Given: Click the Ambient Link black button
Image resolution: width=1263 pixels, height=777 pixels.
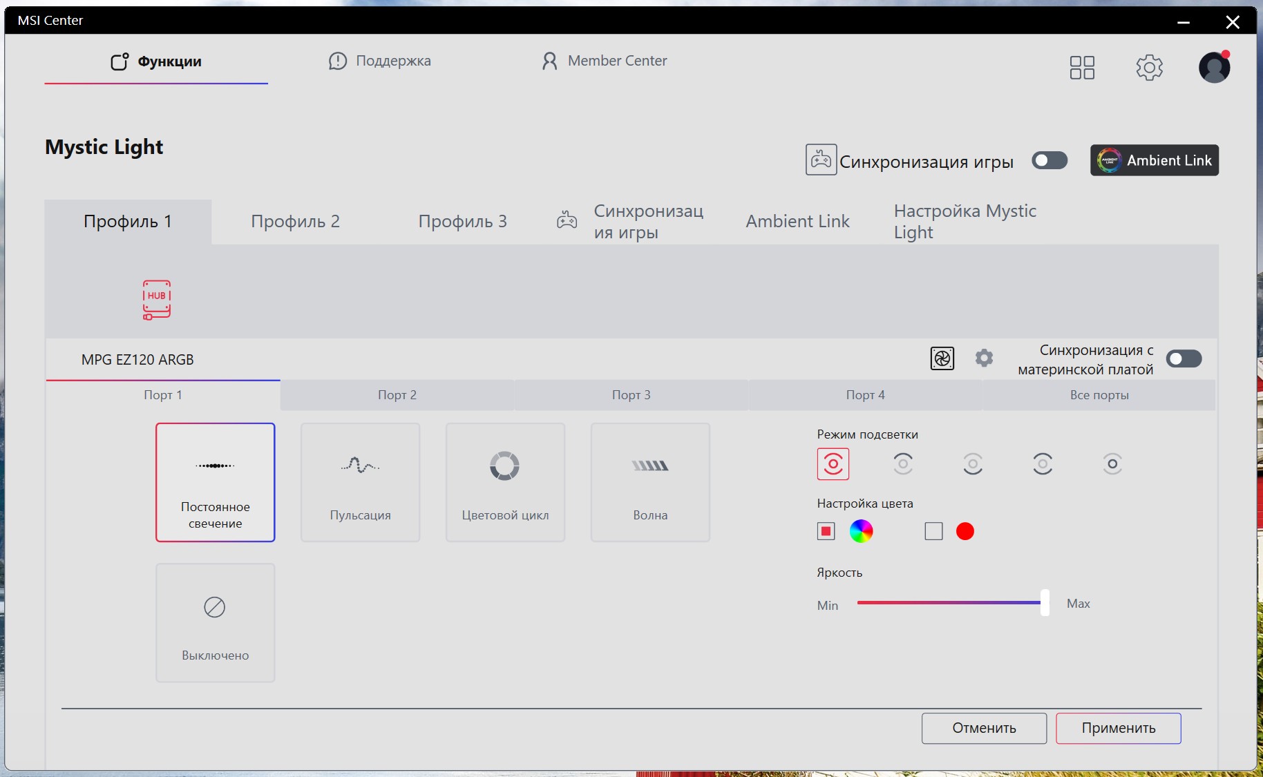Looking at the screenshot, I should point(1155,160).
